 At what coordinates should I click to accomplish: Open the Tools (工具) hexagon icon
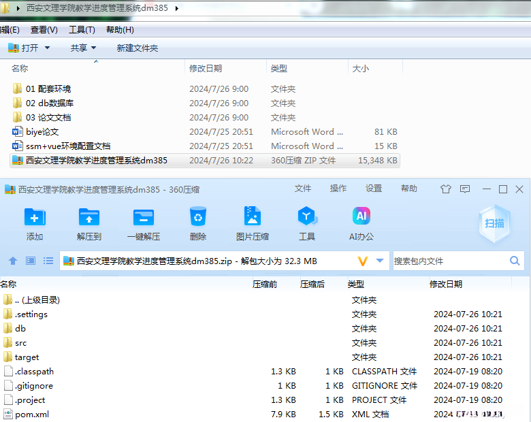(x=307, y=216)
